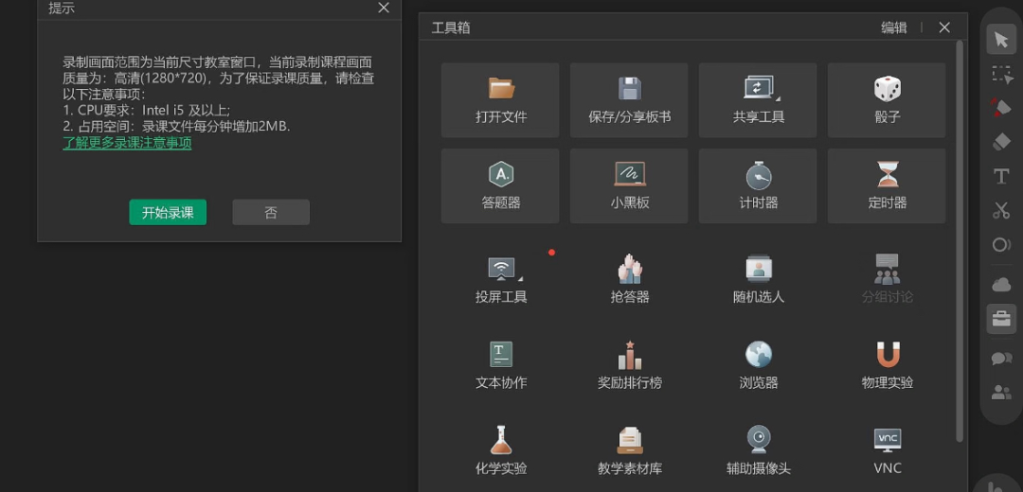This screenshot has height=492, width=1023.
Task: Select the text T tool in sidebar
Action: coord(1001,177)
